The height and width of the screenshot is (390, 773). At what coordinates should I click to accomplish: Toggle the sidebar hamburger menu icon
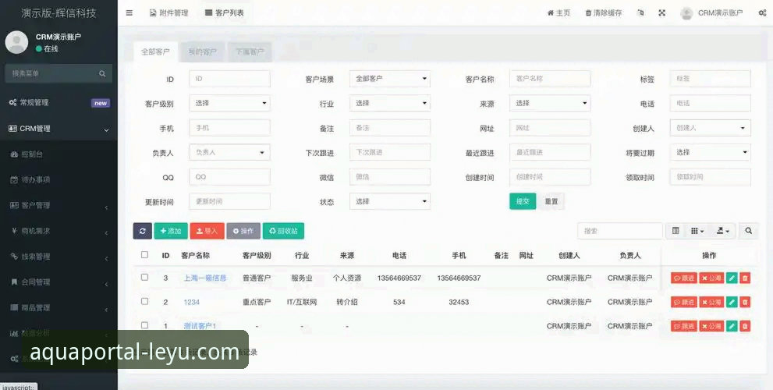point(129,12)
